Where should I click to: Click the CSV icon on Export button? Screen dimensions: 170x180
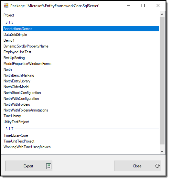[x=49, y=166]
